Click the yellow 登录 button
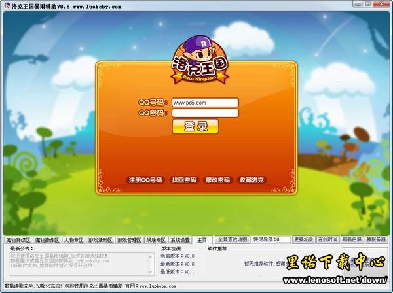Viewport: 393px width, 293px height. 195,126
